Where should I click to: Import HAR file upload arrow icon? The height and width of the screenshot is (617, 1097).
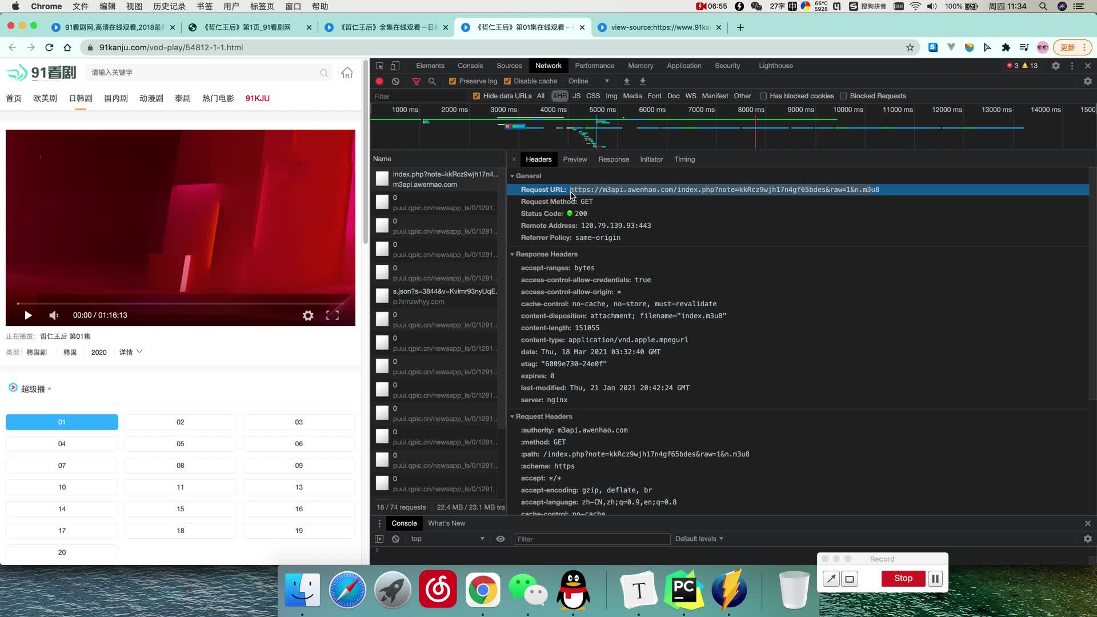[x=626, y=81]
